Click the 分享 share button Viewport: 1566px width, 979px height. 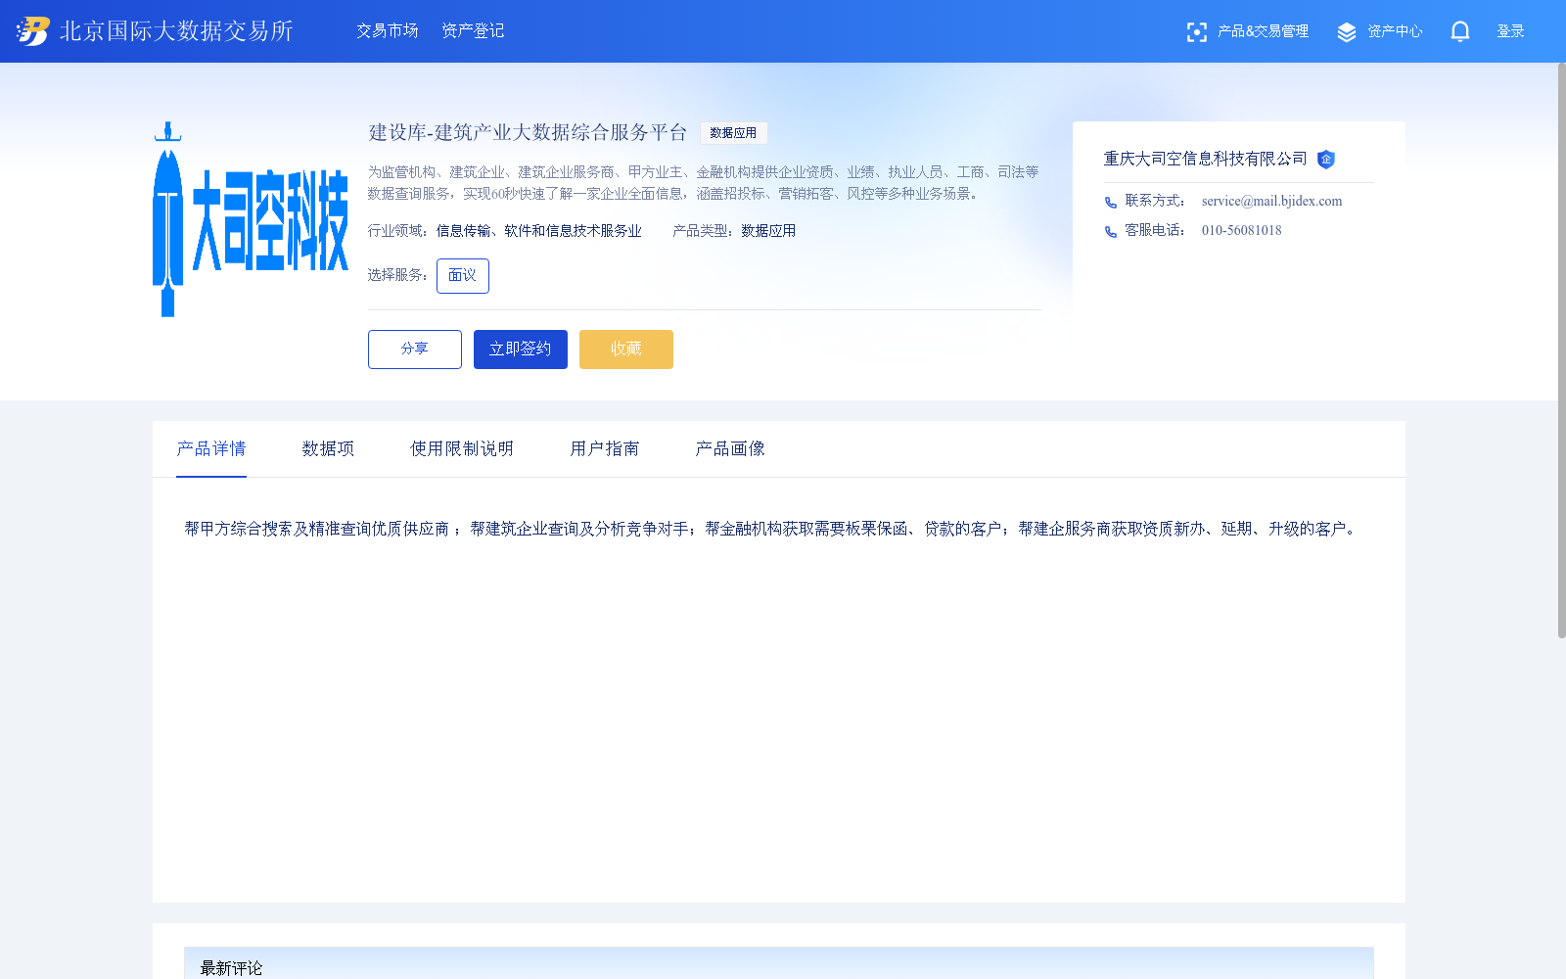[415, 350]
